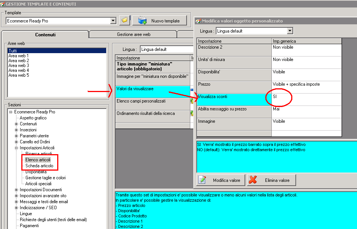The width and height of the screenshot is (357, 229).
Task: Open the Ecommerce Ready Pro template dropdown
Action: pyautogui.click(x=113, y=21)
